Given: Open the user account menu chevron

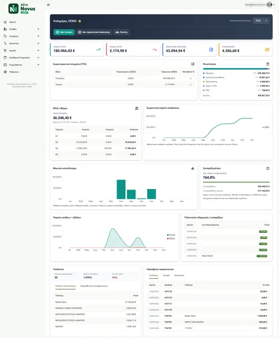Looking at the screenshot, I should point(274,5).
